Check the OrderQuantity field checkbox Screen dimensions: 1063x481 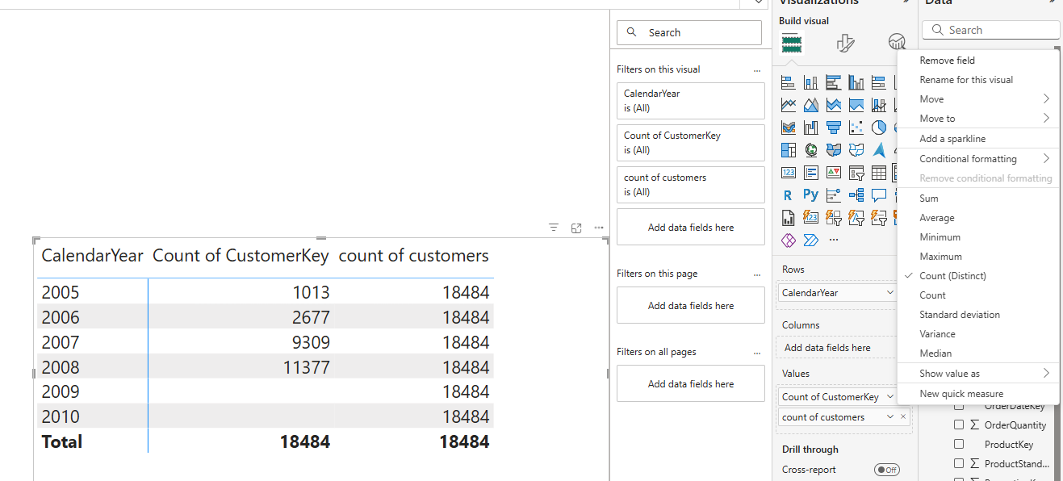click(959, 425)
